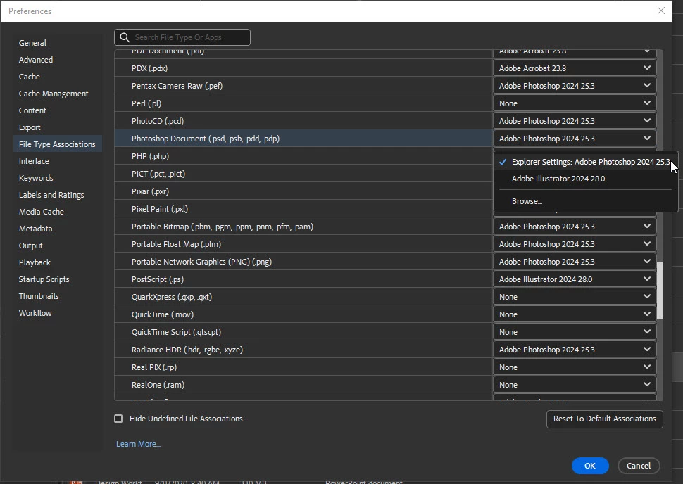Focus the Search File Type Or Apps field
This screenshot has height=484, width=683.
(182, 37)
